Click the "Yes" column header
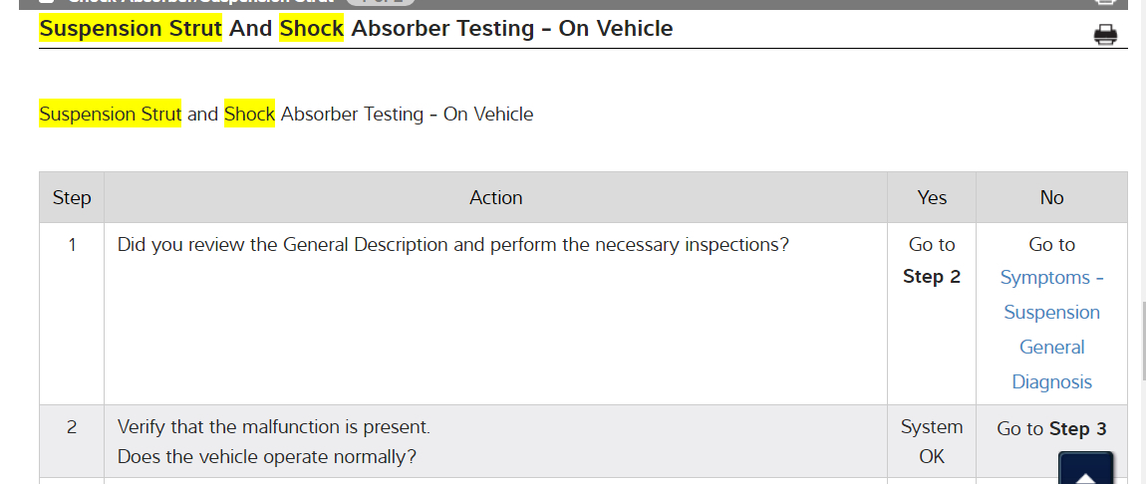Screen dimensions: 1146x484 pos(932,197)
